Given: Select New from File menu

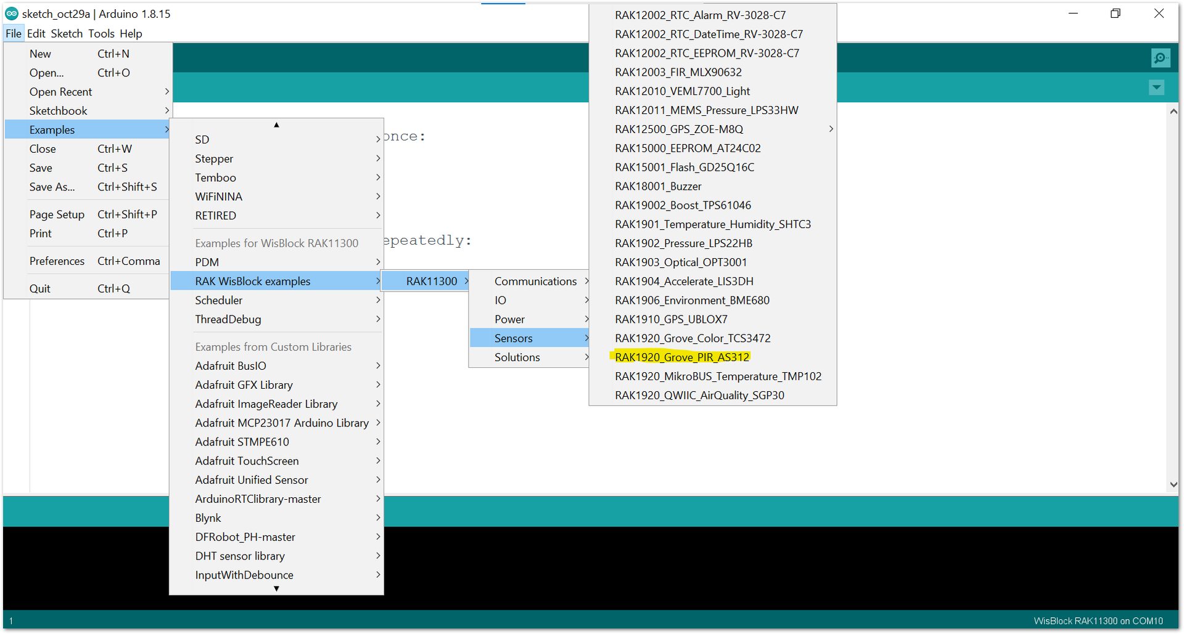Looking at the screenshot, I should coord(87,54).
